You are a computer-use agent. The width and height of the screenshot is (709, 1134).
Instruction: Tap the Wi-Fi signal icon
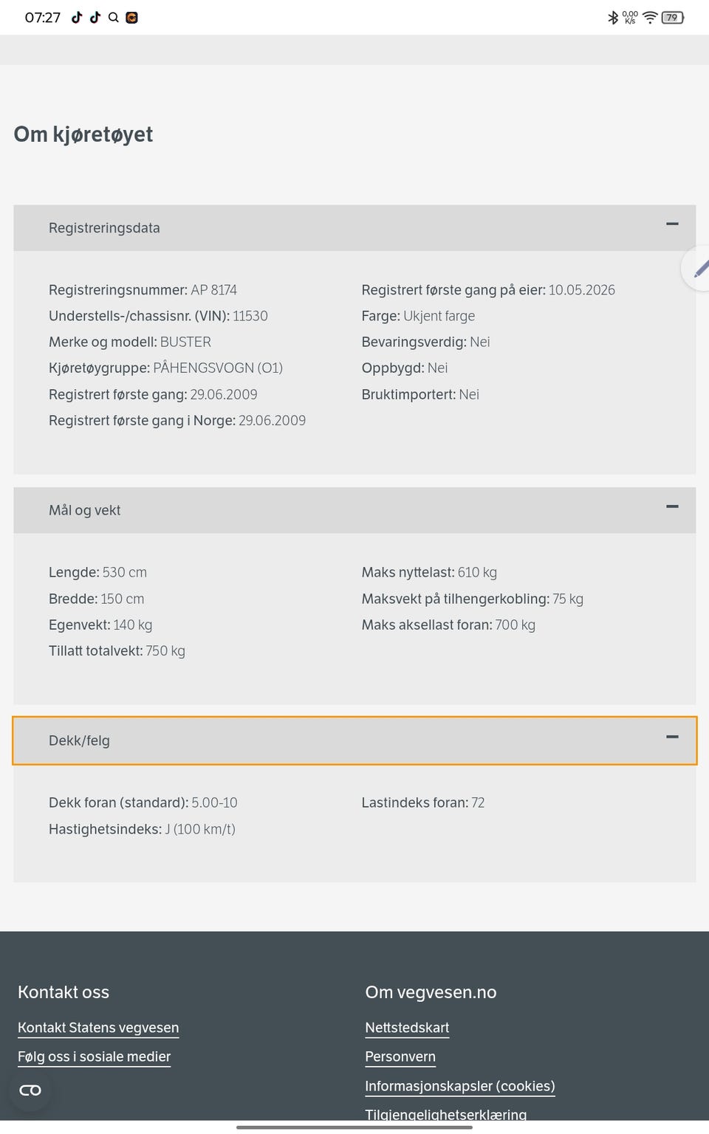(650, 17)
